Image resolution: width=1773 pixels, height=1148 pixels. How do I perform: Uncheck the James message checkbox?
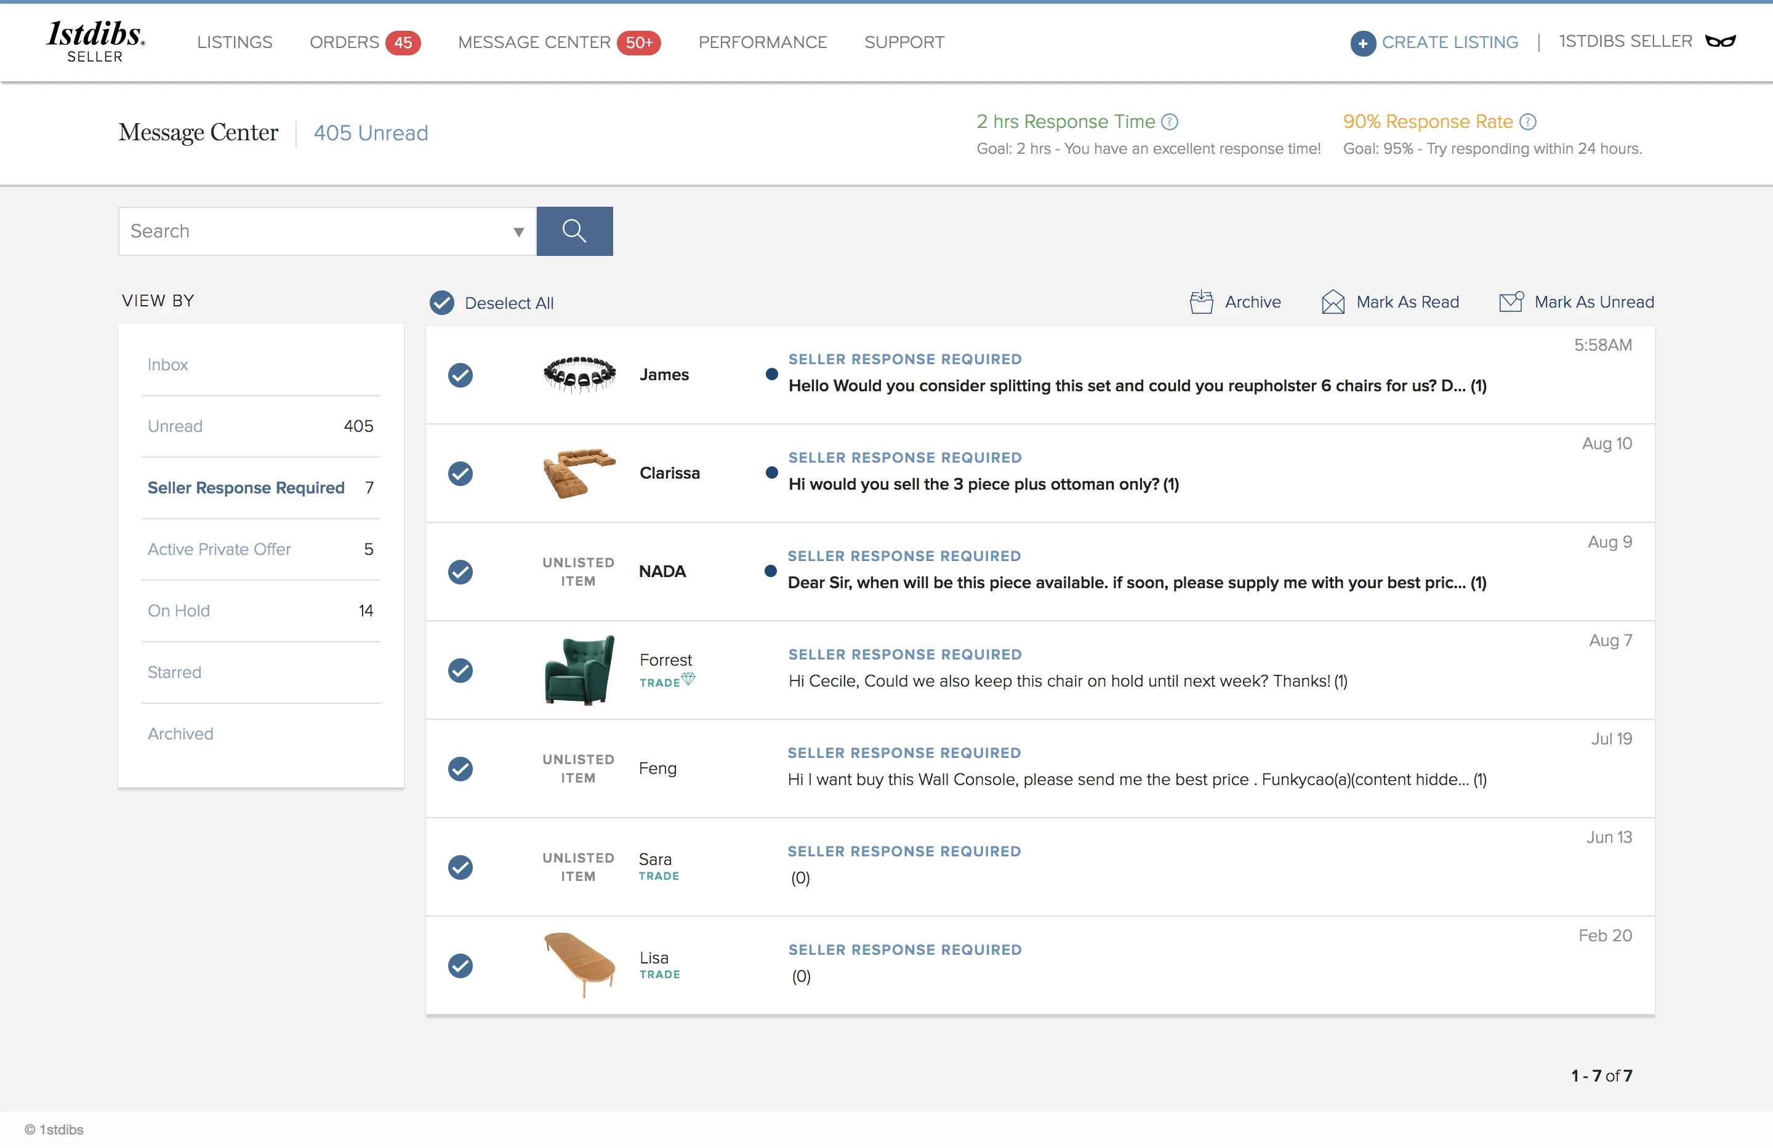click(460, 375)
